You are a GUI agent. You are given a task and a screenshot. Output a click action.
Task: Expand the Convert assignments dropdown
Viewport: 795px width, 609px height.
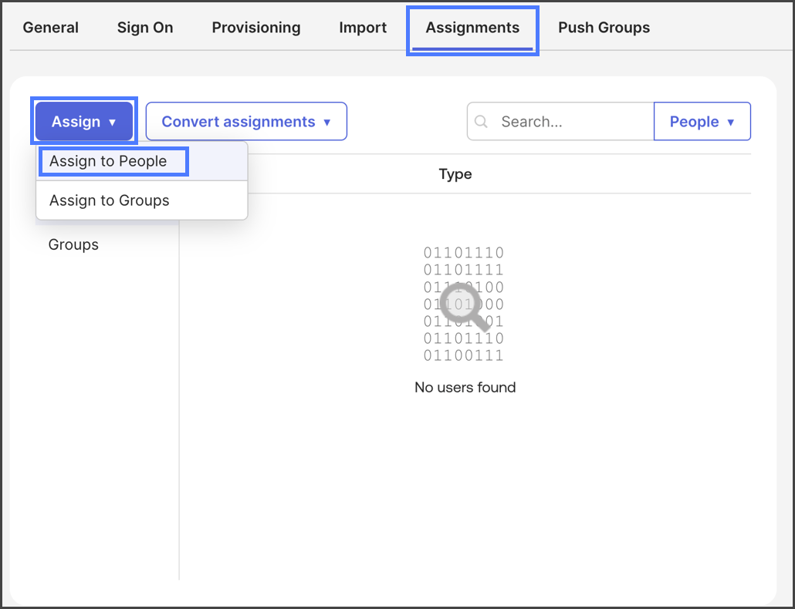pos(326,122)
